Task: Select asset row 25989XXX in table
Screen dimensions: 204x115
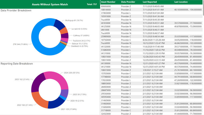Action: (x=105, y=36)
